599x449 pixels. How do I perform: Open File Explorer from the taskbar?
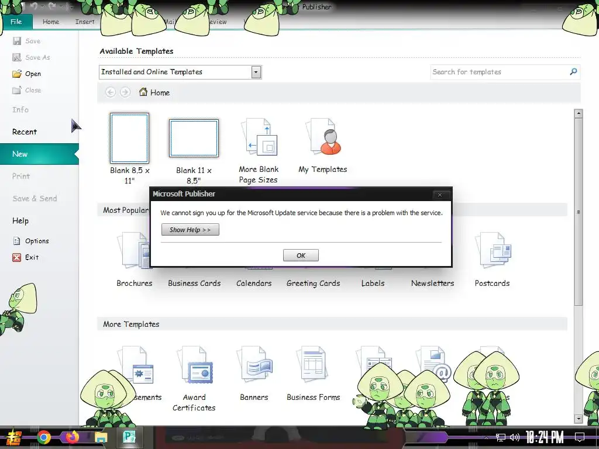coord(101,437)
